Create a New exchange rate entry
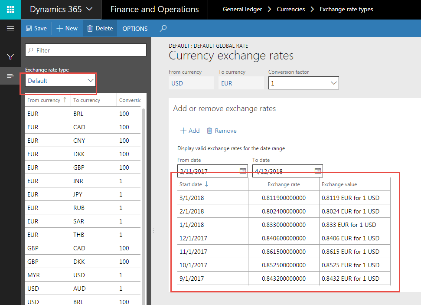This screenshot has width=421, height=305. [67, 29]
